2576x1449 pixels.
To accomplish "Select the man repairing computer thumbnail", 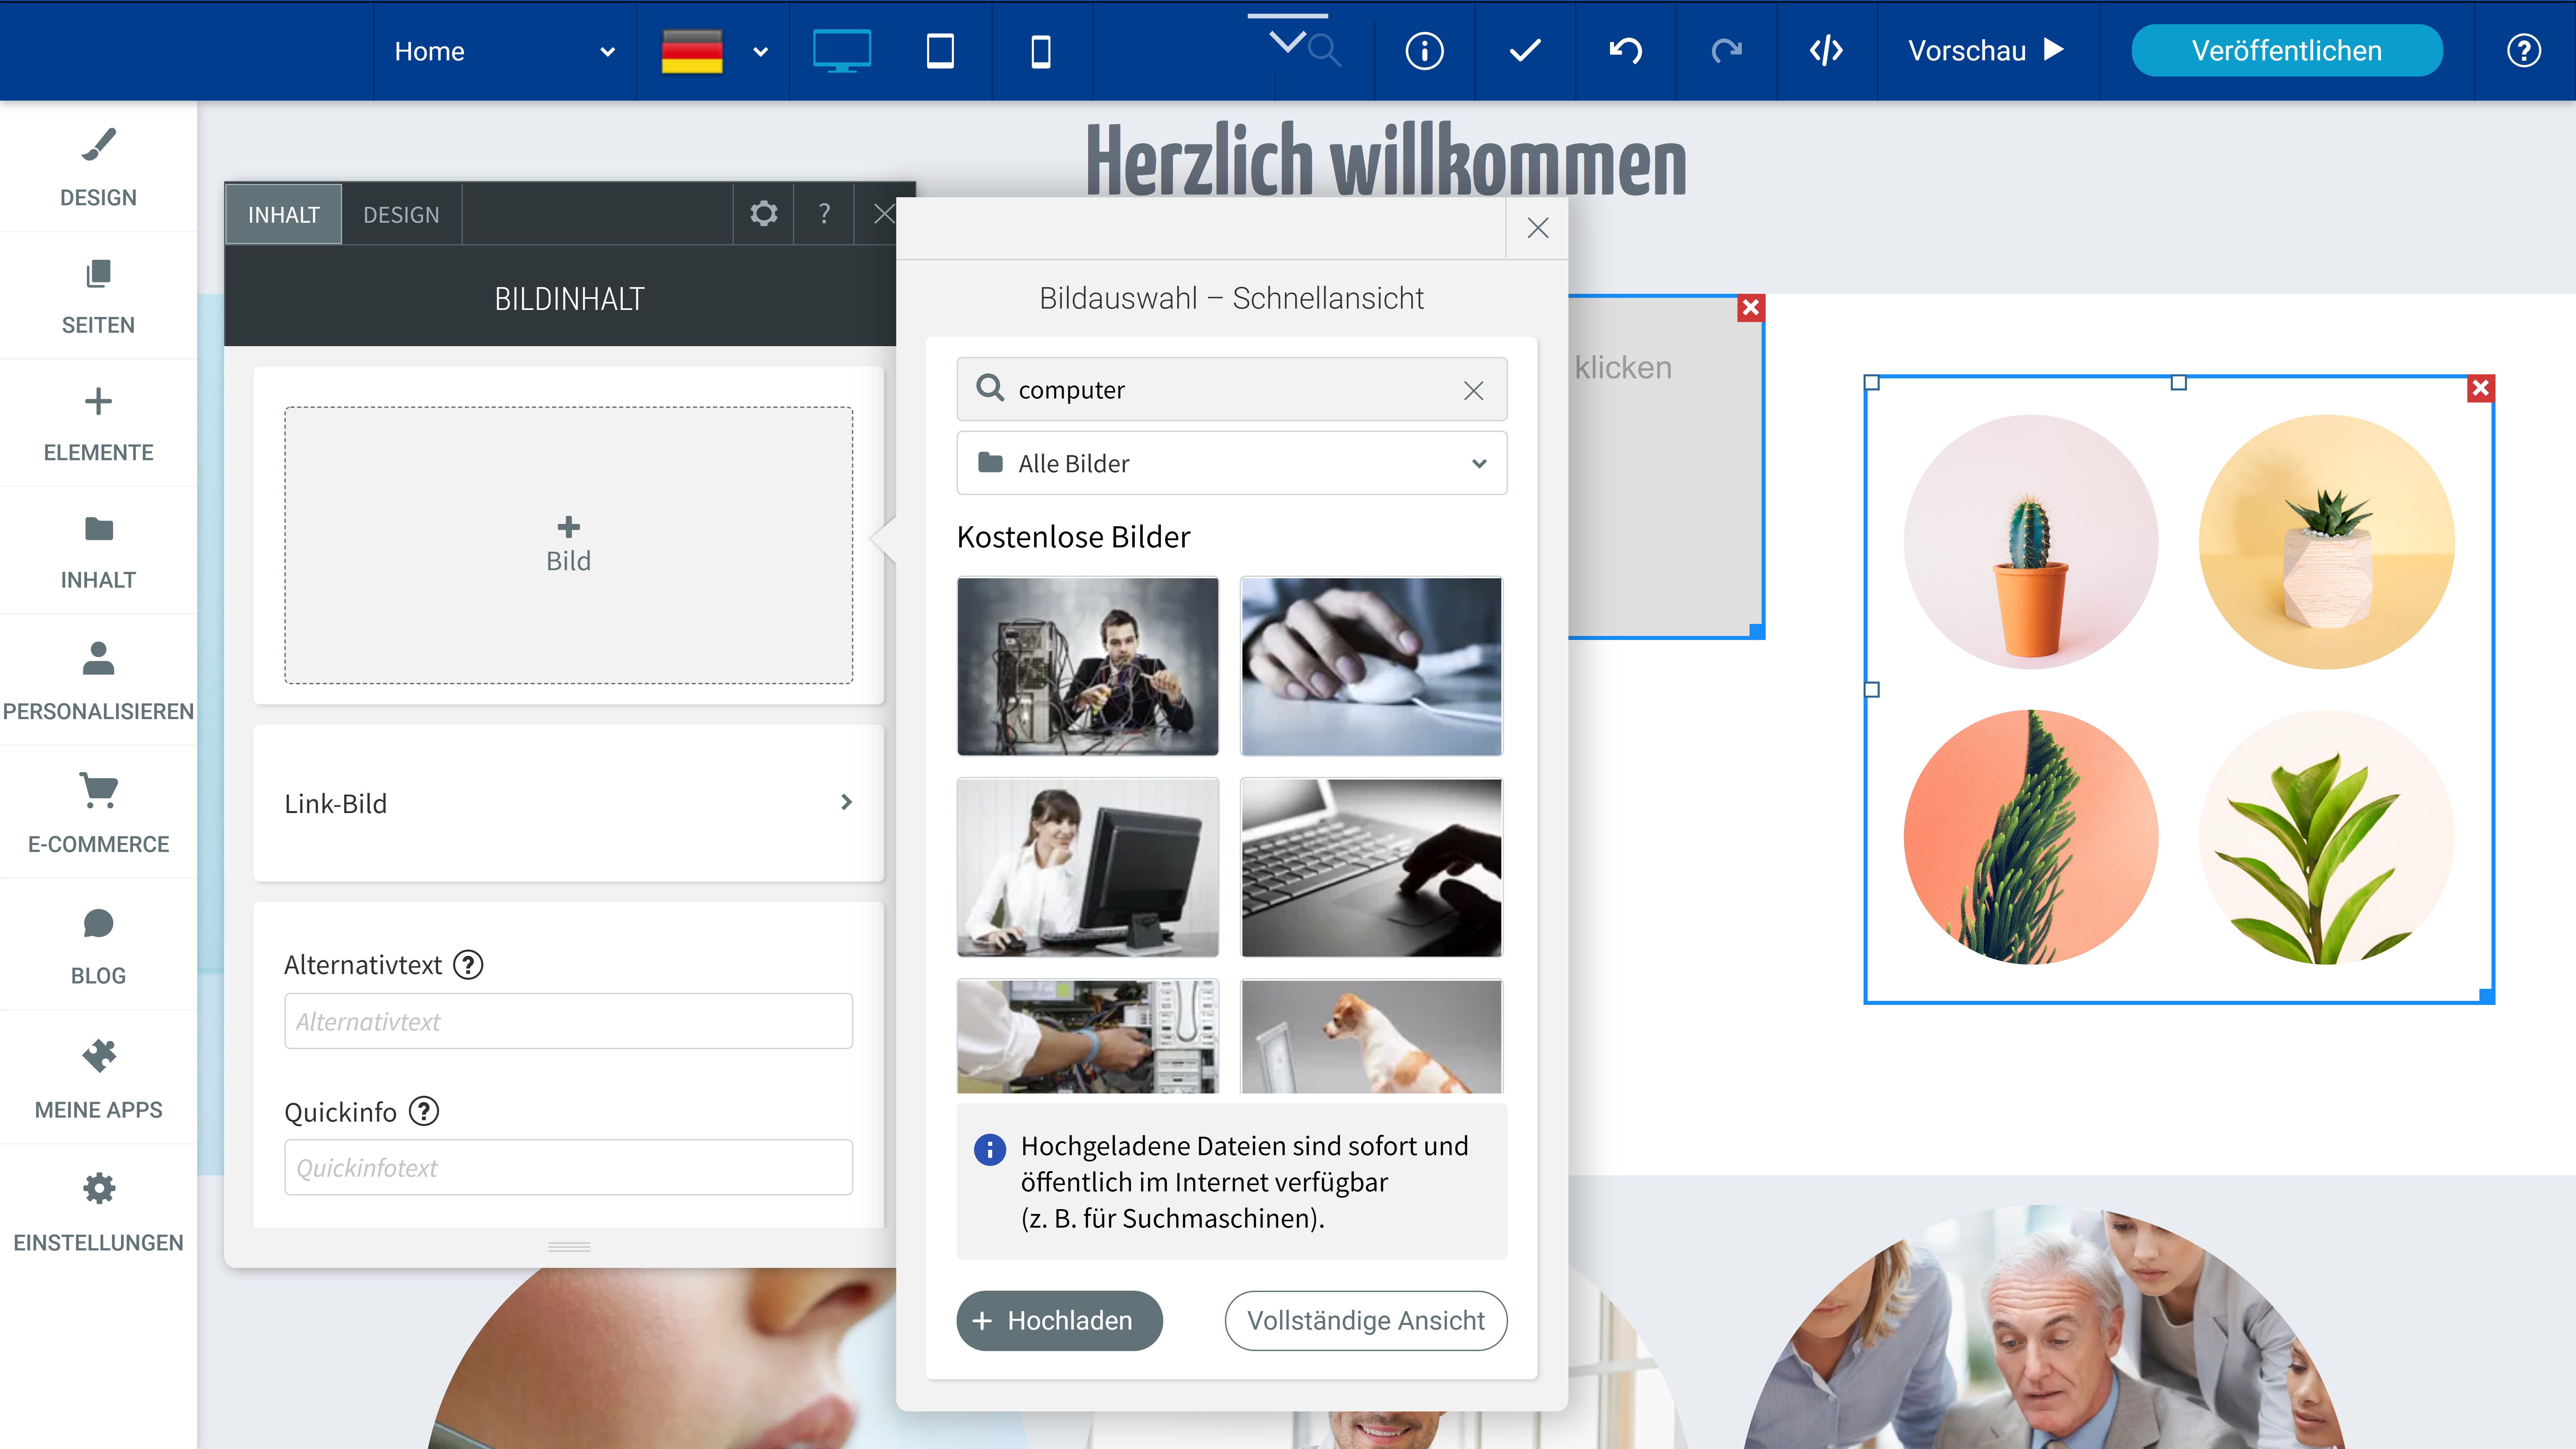I will pos(1088,666).
